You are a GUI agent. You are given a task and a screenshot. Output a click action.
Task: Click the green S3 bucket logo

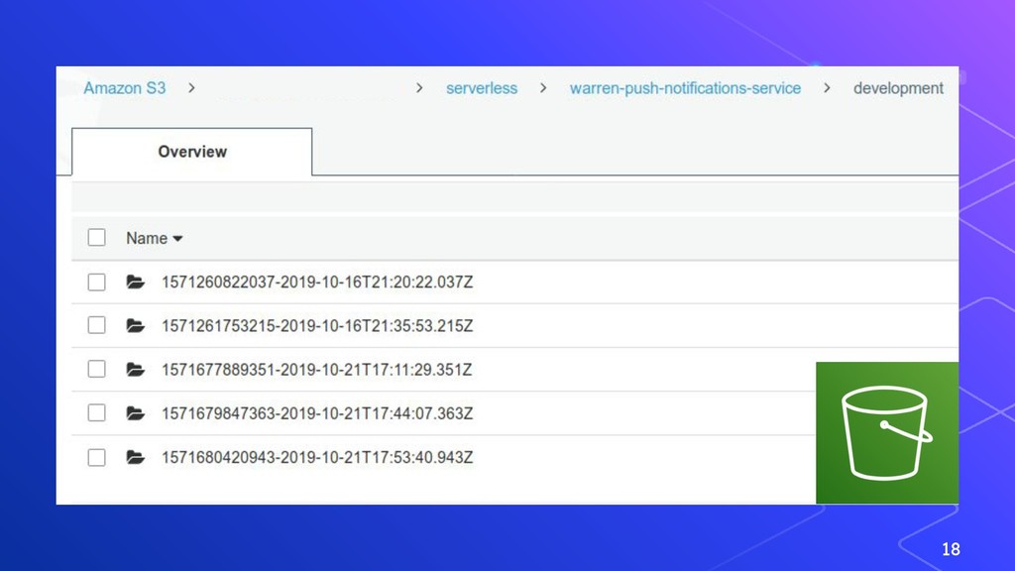887,432
